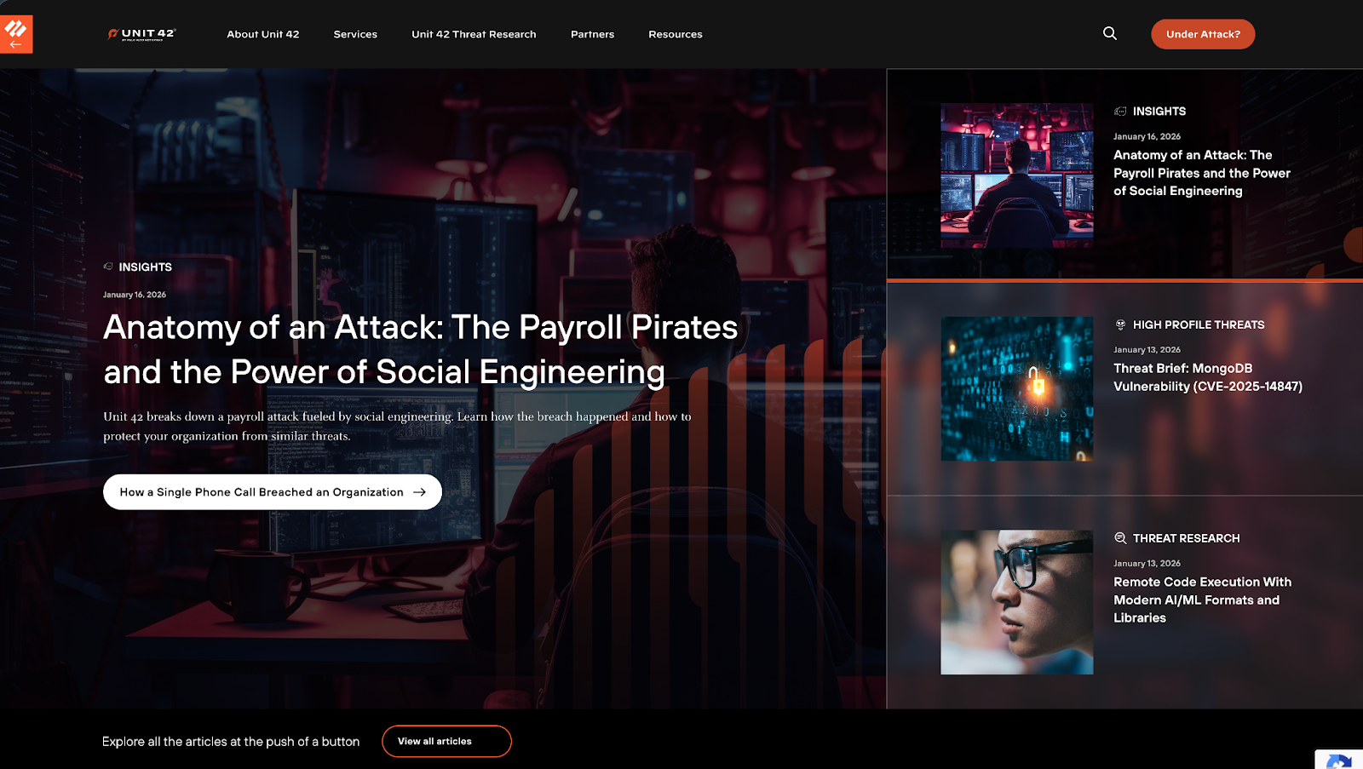Select the glowing padlock code thumbnail

(x=1016, y=389)
